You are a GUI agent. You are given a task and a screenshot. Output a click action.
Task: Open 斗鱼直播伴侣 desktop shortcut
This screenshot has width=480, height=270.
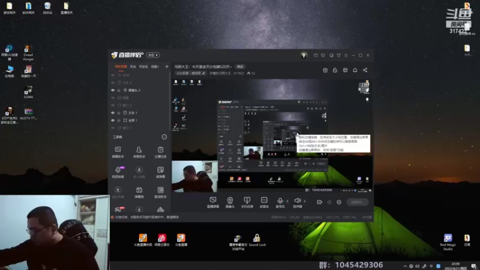pyautogui.click(x=143, y=241)
